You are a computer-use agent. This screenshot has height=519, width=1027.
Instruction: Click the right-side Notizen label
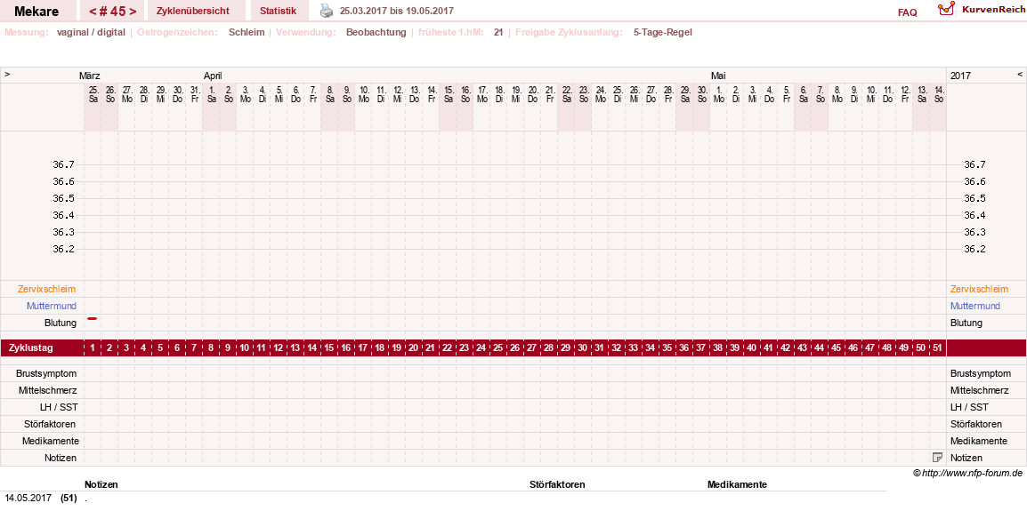click(966, 459)
